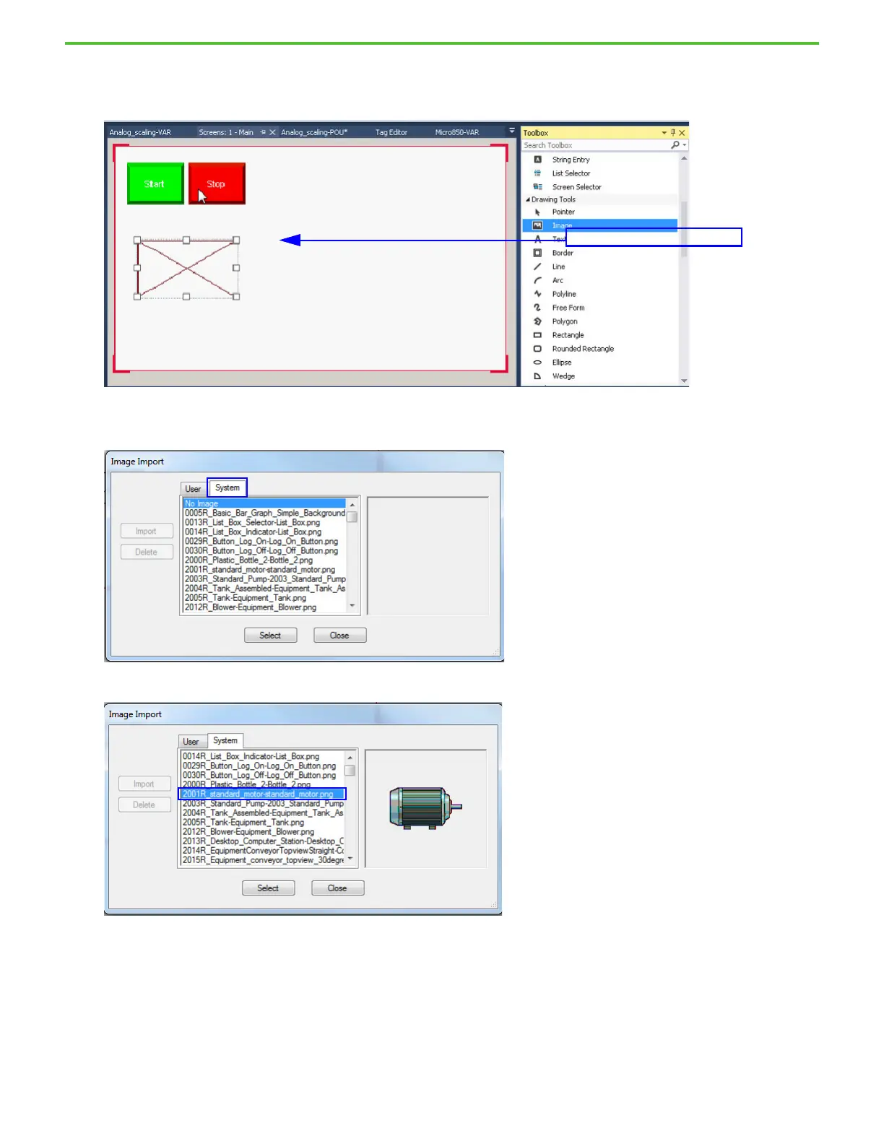Viewport: 884px width, 1144px height.
Task: Select the Polygon drawing tool
Action: tap(599, 321)
